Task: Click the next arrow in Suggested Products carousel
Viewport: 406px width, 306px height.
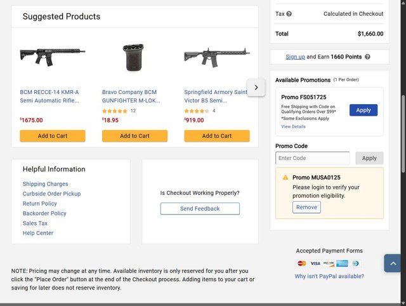Action: coord(256,88)
